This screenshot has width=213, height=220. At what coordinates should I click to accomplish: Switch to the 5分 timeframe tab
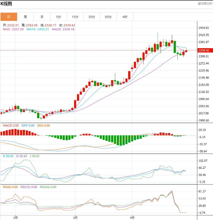(59, 17)
